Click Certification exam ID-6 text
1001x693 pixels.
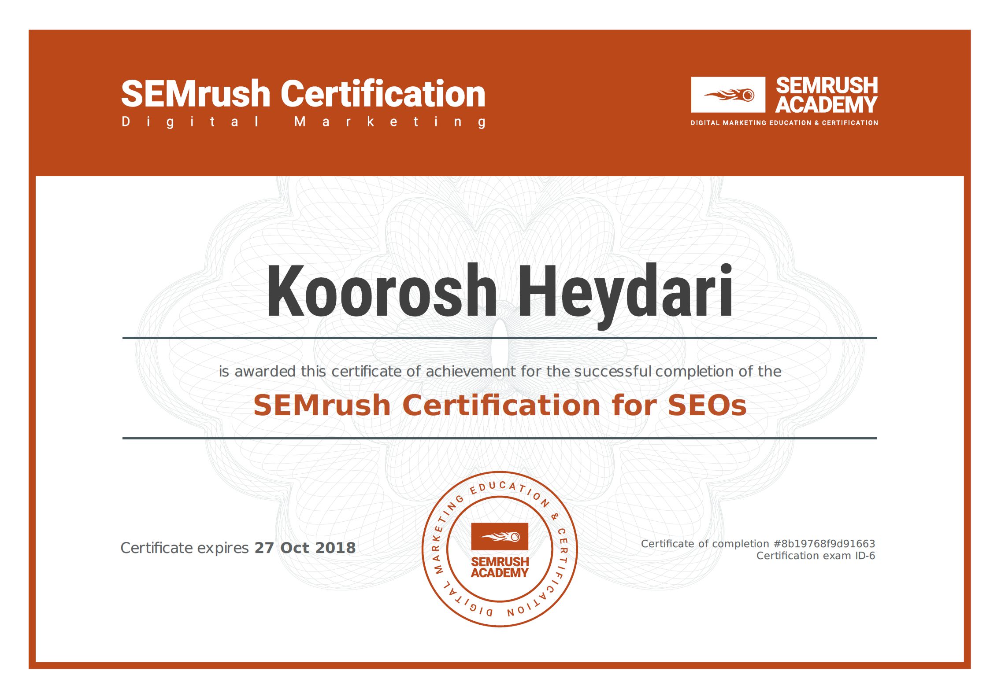click(815, 556)
